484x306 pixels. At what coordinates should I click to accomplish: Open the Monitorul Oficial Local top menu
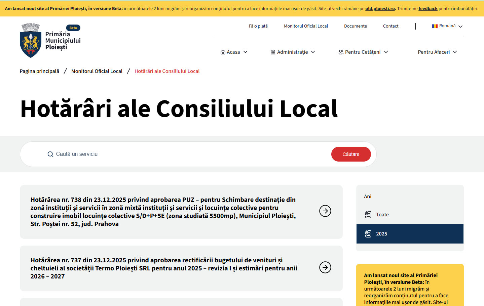(x=306, y=26)
